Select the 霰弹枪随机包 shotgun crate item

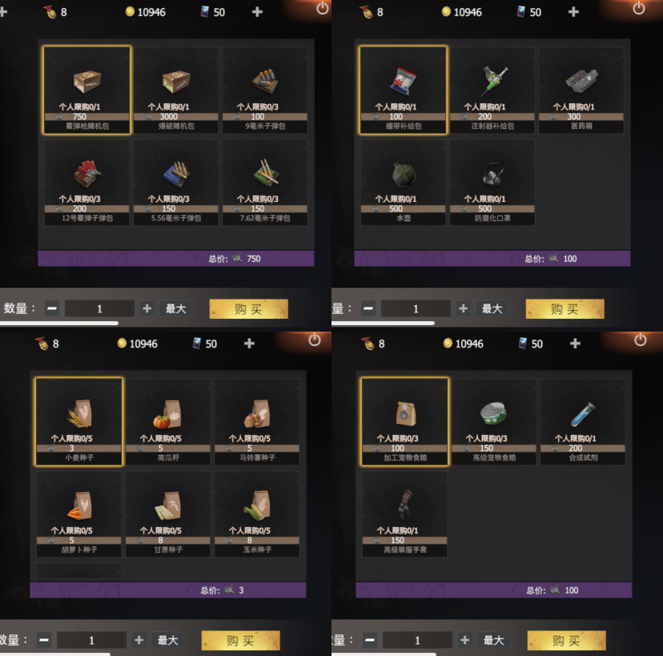[87, 90]
